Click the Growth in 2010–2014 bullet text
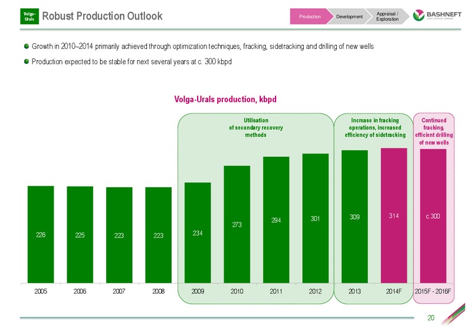 pyautogui.click(x=202, y=47)
